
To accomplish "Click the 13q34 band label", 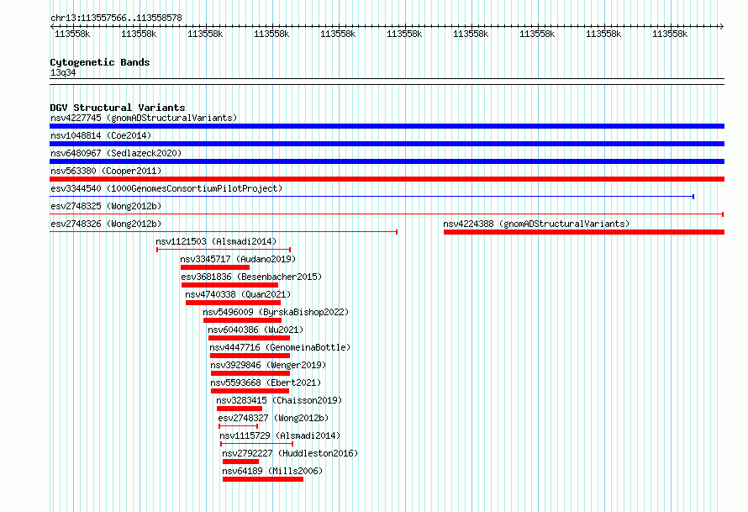I will coord(63,72).
